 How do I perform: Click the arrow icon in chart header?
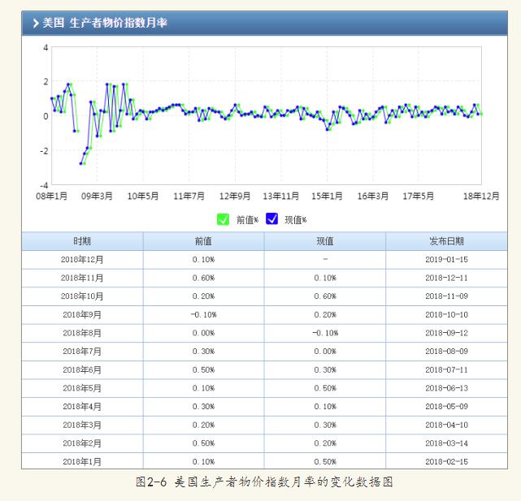(x=36, y=23)
